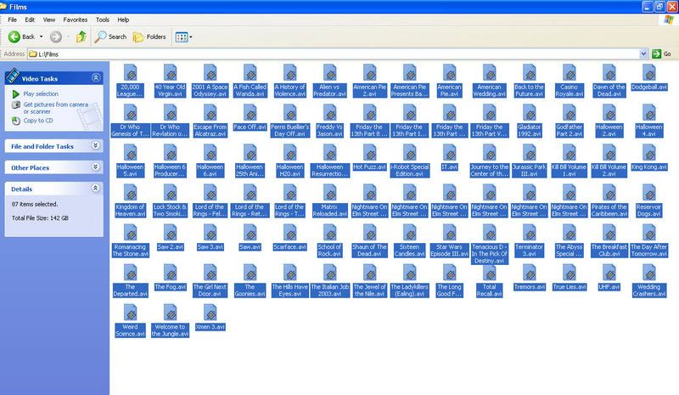
Task: Select Face Off.avi file icon
Action: coord(250,113)
